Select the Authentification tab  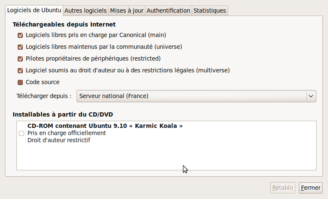(168, 11)
